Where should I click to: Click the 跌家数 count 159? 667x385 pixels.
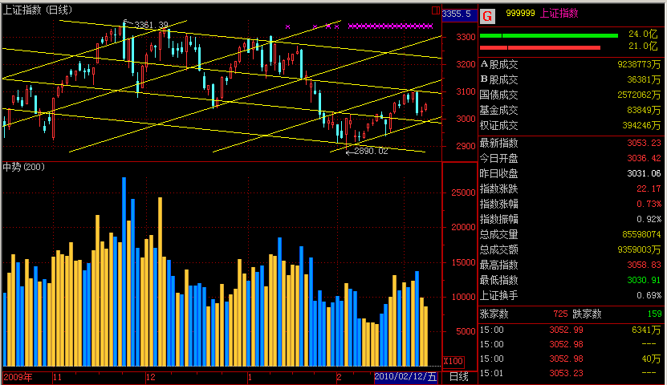pos(654,314)
